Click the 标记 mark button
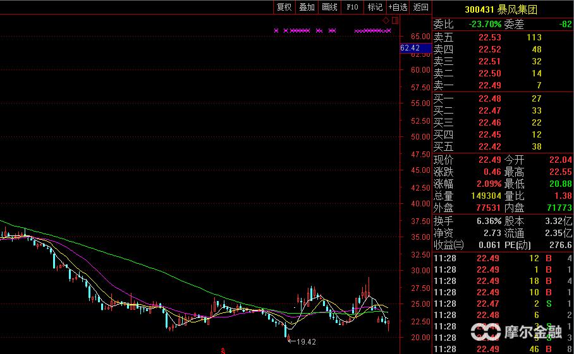This screenshot has width=574, height=354. pos(375,7)
